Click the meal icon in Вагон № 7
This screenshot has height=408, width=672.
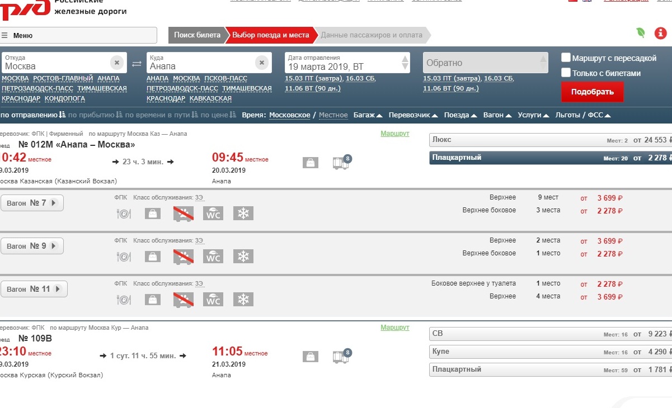[124, 213]
